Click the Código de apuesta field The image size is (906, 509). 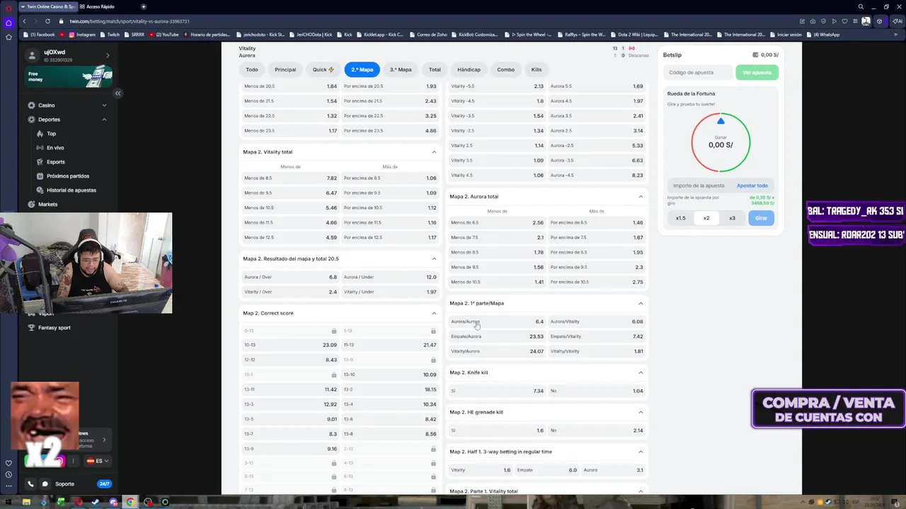tap(698, 72)
